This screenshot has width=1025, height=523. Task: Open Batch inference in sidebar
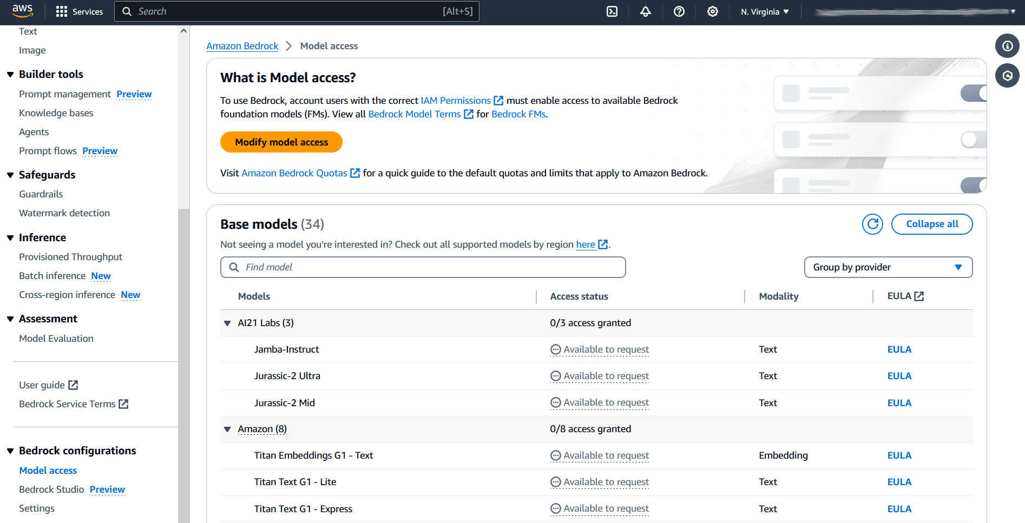[52, 276]
